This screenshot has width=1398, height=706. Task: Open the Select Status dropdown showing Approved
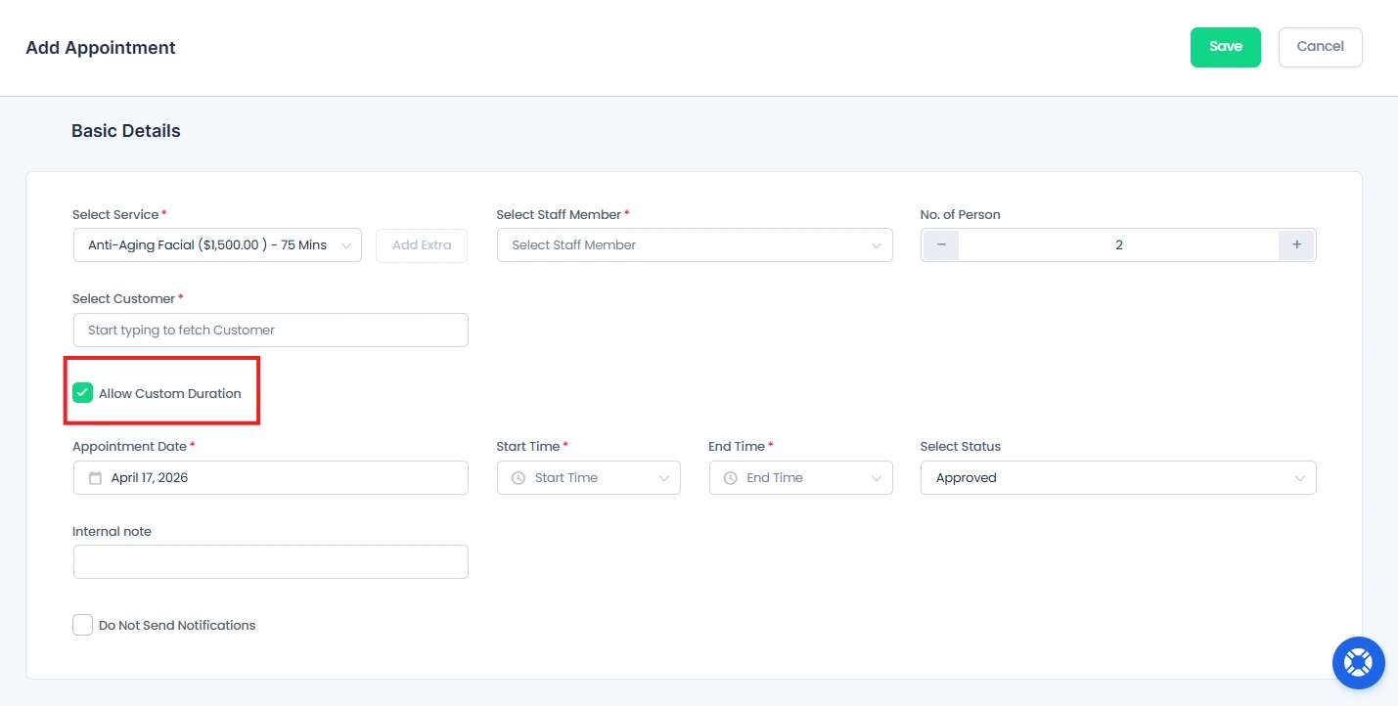coord(1118,478)
